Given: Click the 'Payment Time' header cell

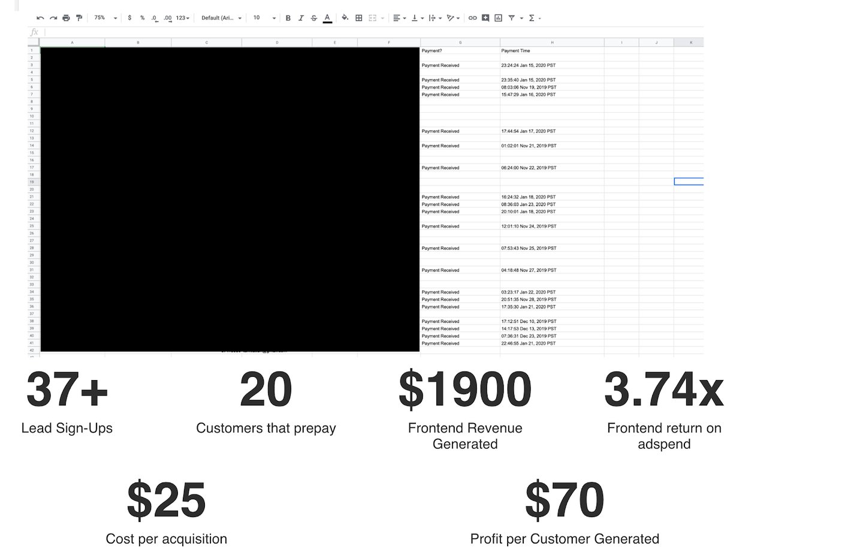Looking at the screenshot, I should pyautogui.click(x=552, y=50).
